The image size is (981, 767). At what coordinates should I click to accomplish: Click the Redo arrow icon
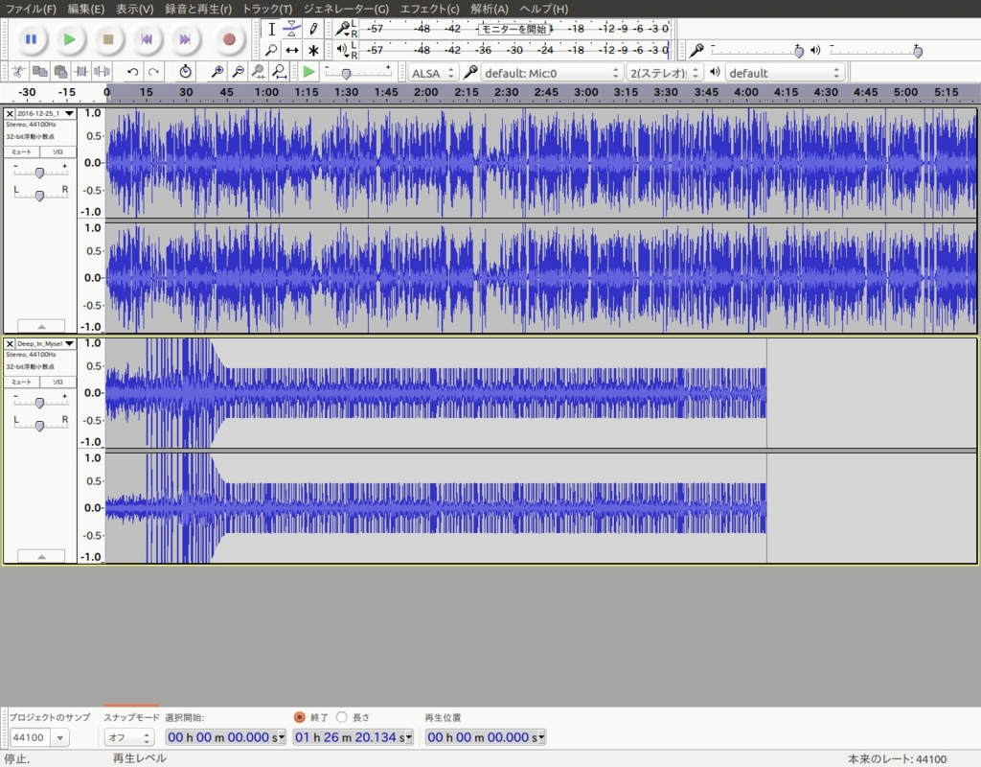153,72
